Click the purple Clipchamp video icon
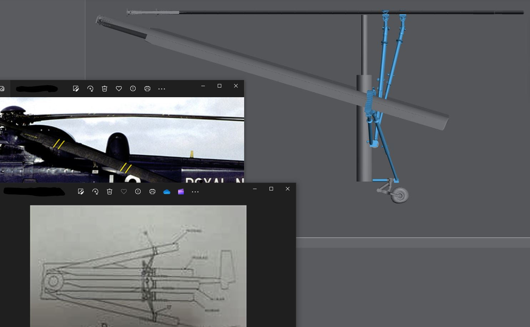The height and width of the screenshot is (327, 530). (181, 192)
